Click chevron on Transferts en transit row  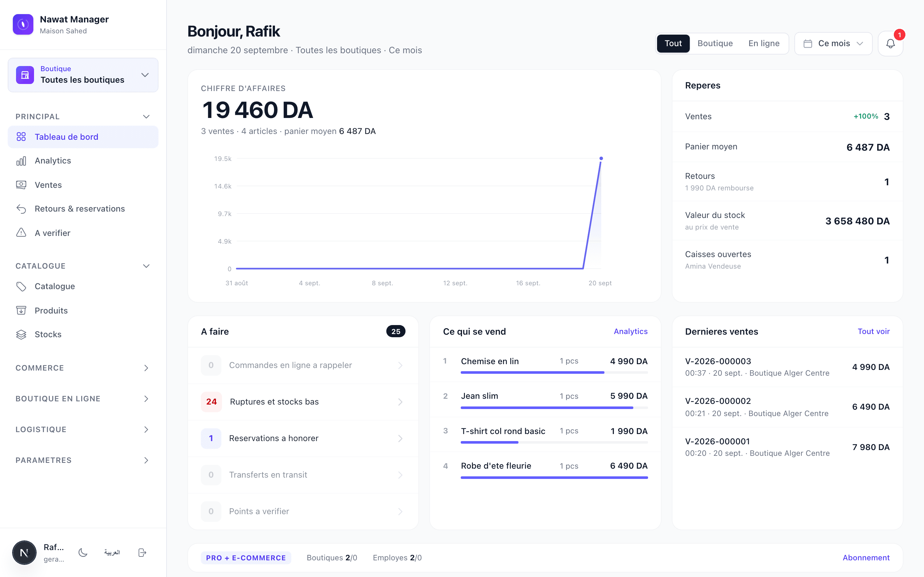coord(400,475)
